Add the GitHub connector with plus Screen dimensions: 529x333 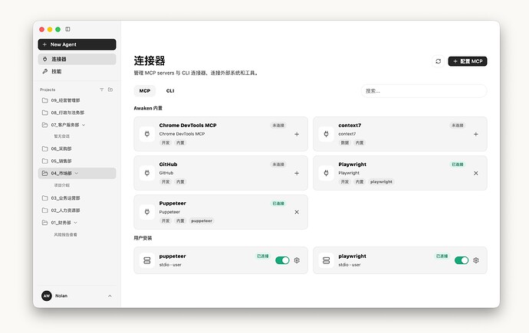click(x=297, y=173)
